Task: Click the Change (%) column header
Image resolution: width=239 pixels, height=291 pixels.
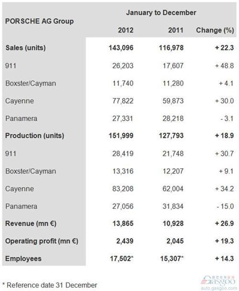Action: pyautogui.click(x=215, y=30)
